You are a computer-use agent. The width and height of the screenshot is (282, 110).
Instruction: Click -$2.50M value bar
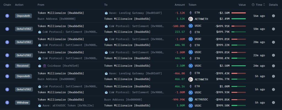coord(238,13)
